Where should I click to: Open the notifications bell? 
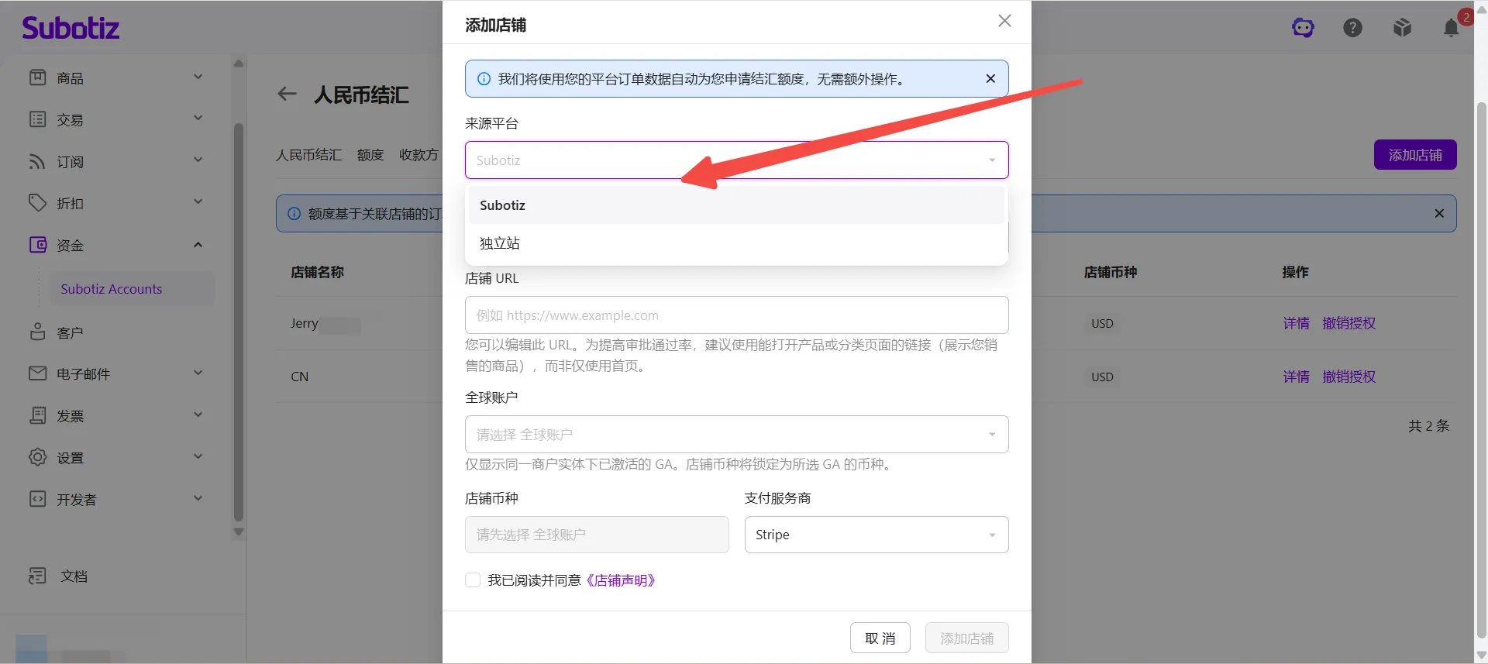click(1452, 28)
